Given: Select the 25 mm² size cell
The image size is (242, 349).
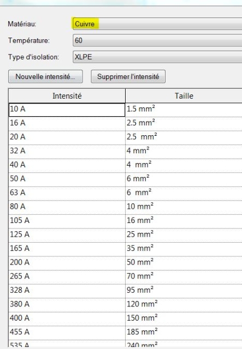Looking at the screenshot, I should (x=184, y=235).
